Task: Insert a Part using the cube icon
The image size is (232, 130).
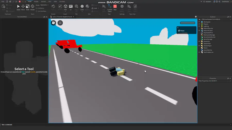Action: (65, 6)
